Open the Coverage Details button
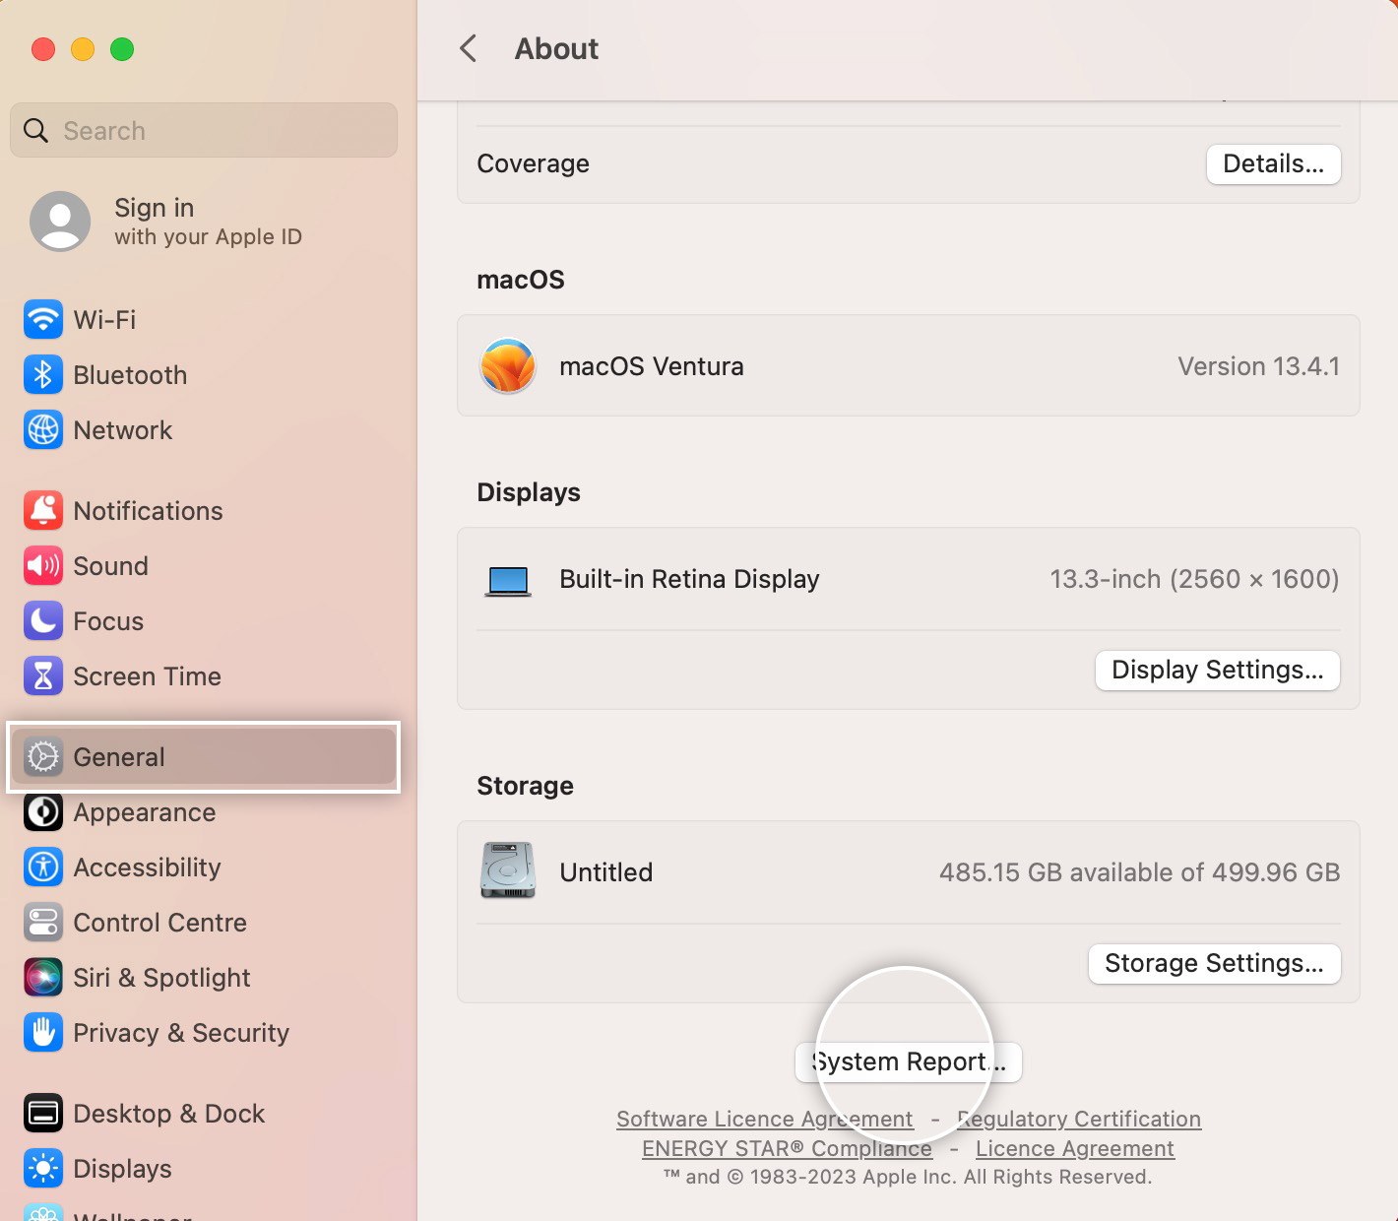 1273,163
